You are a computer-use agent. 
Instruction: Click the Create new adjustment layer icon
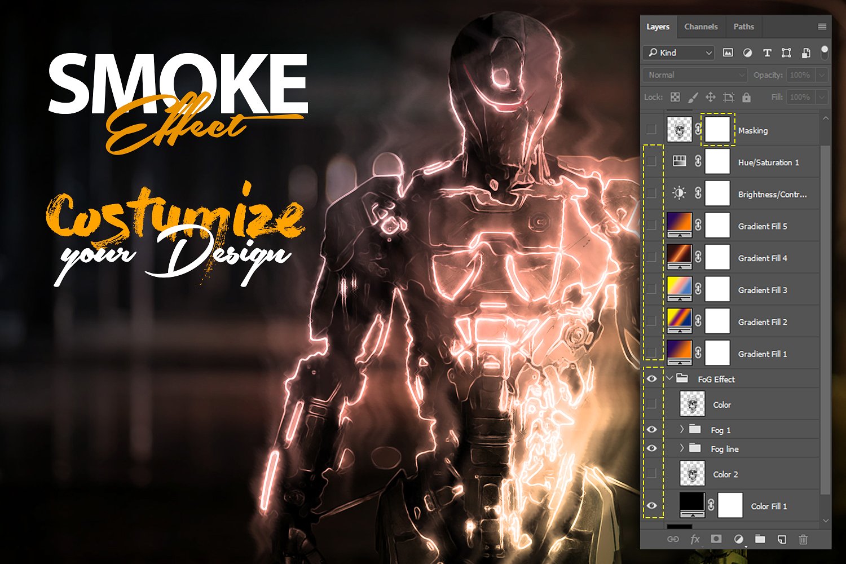pyautogui.click(x=739, y=539)
